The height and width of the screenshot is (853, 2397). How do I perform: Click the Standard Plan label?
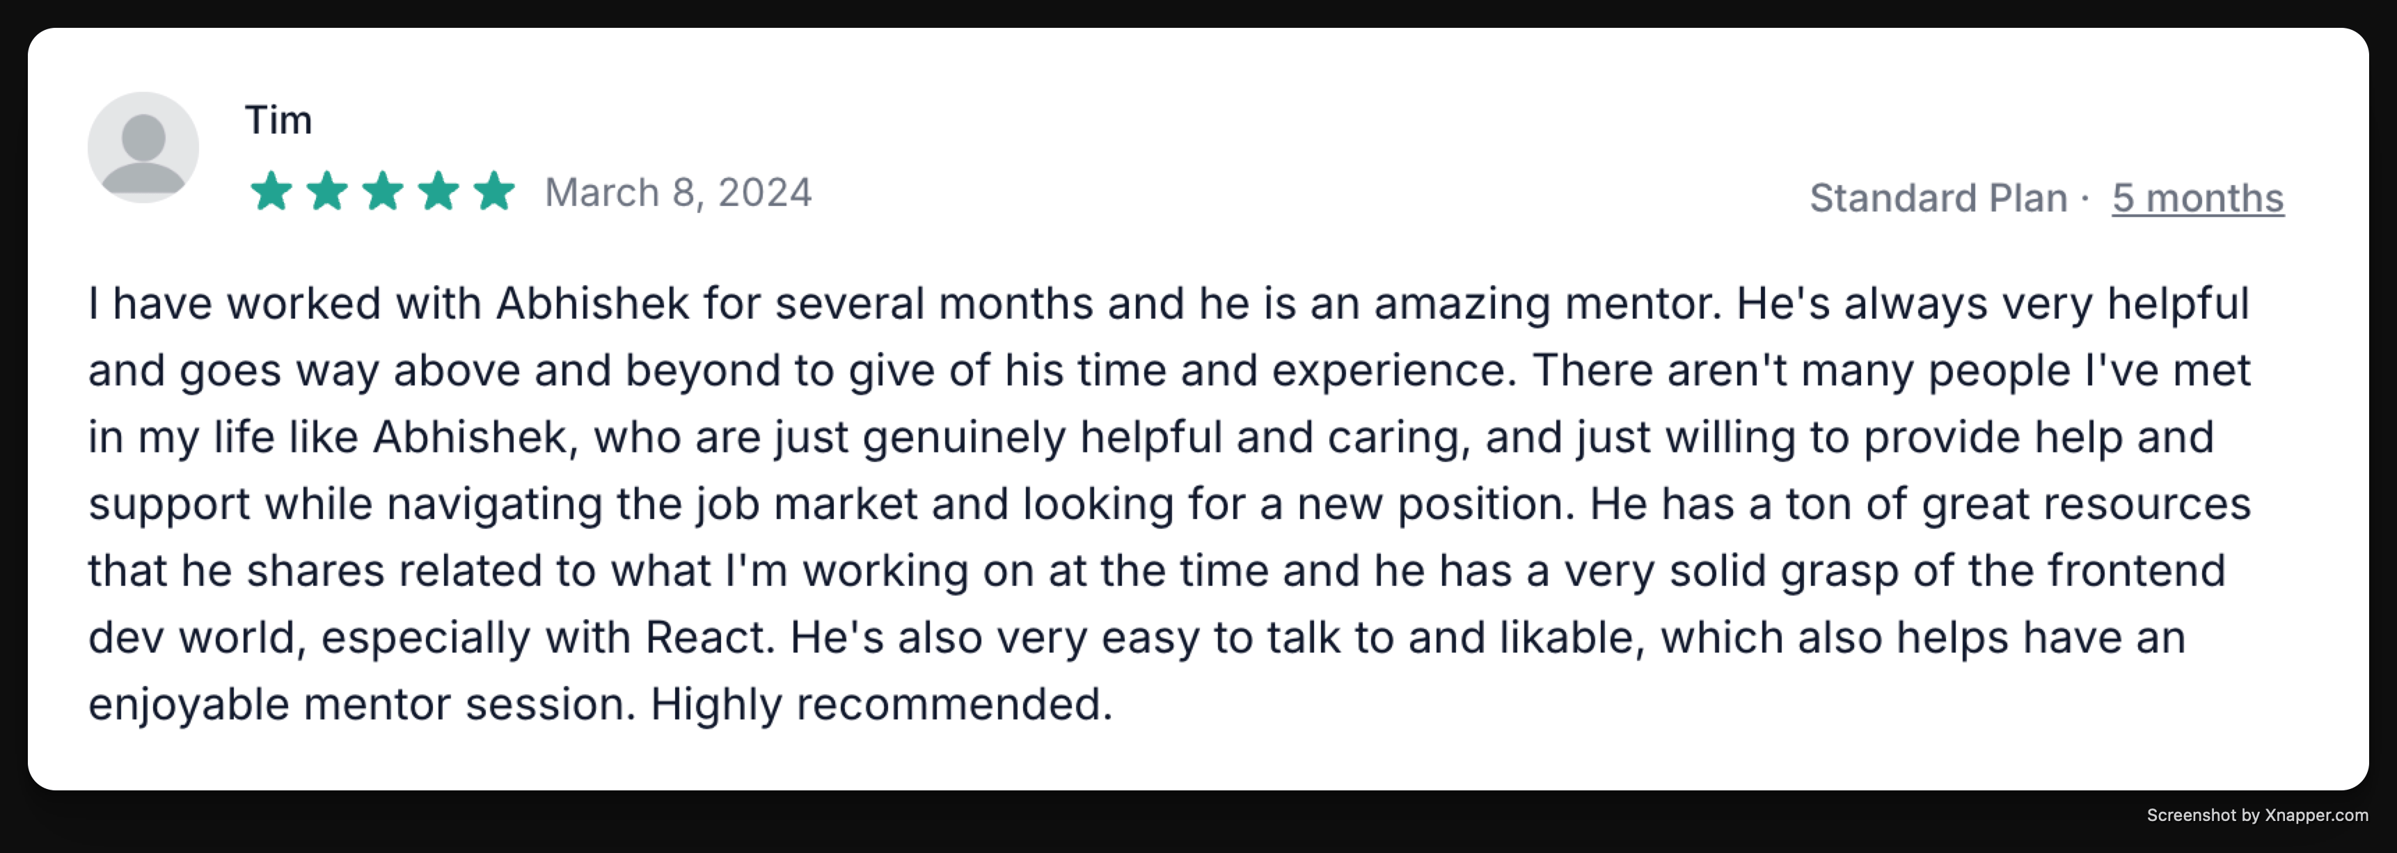1938,198
